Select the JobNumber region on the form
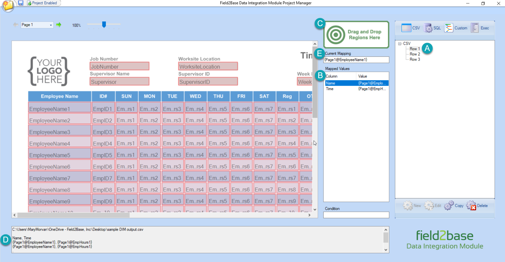 [x=120, y=66]
